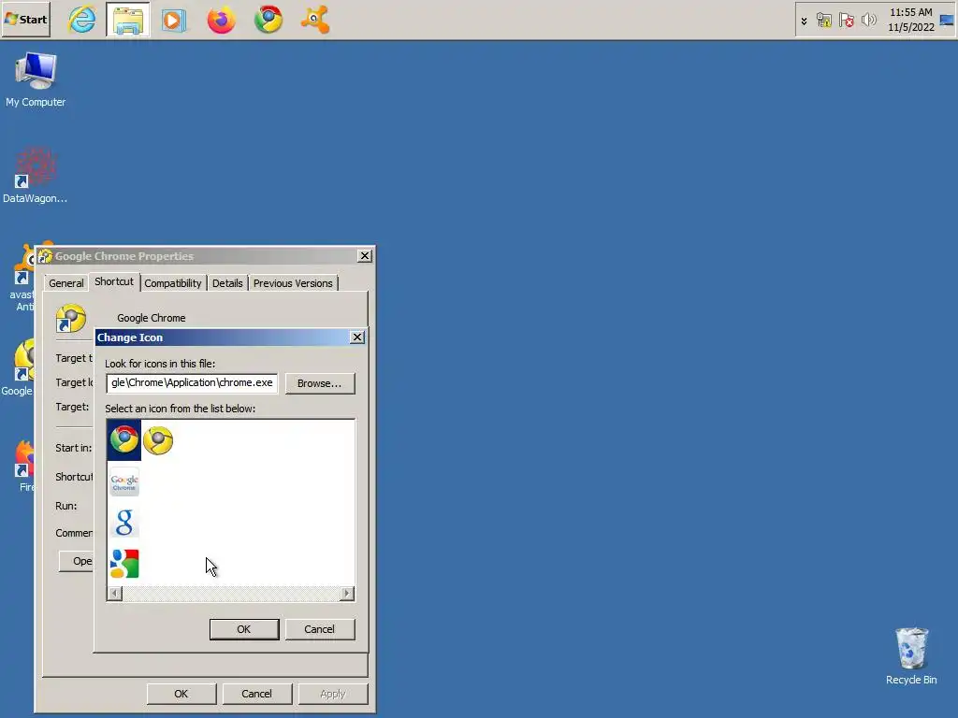Expand hidden tray icons chevron
The height and width of the screenshot is (718, 958).
pyautogui.click(x=804, y=21)
